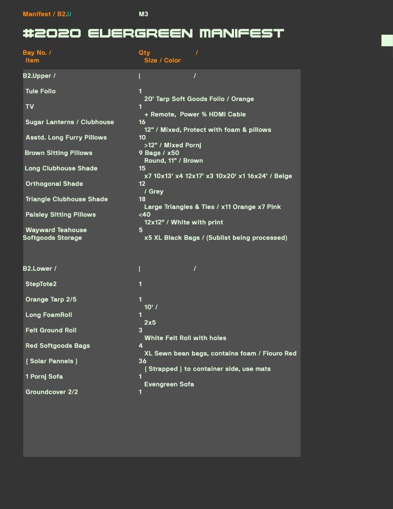Click the Manifest / B2.U breadcrumb

[x=47, y=14]
